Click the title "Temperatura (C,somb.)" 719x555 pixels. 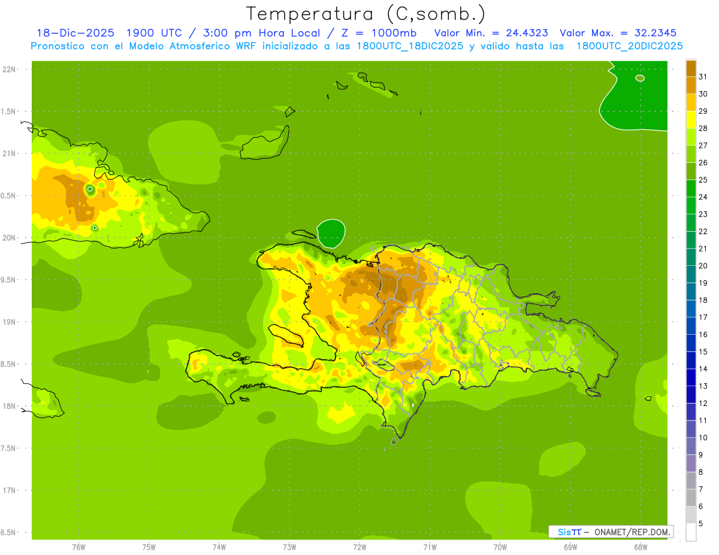pyautogui.click(x=365, y=14)
